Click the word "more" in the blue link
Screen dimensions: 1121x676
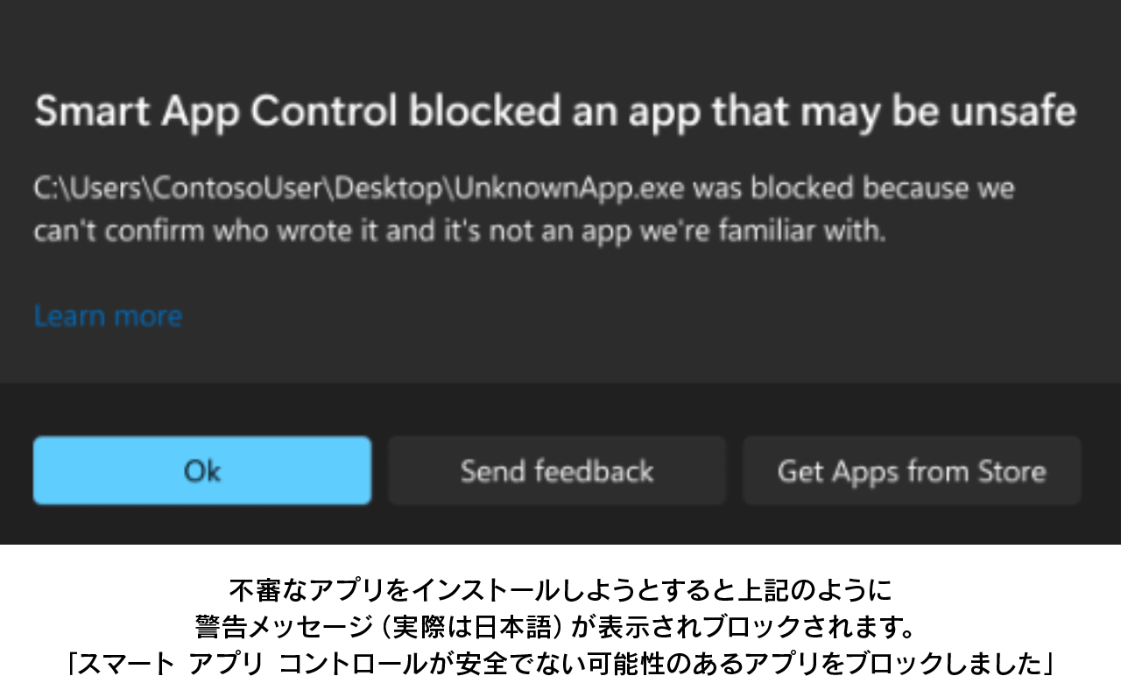point(146,315)
